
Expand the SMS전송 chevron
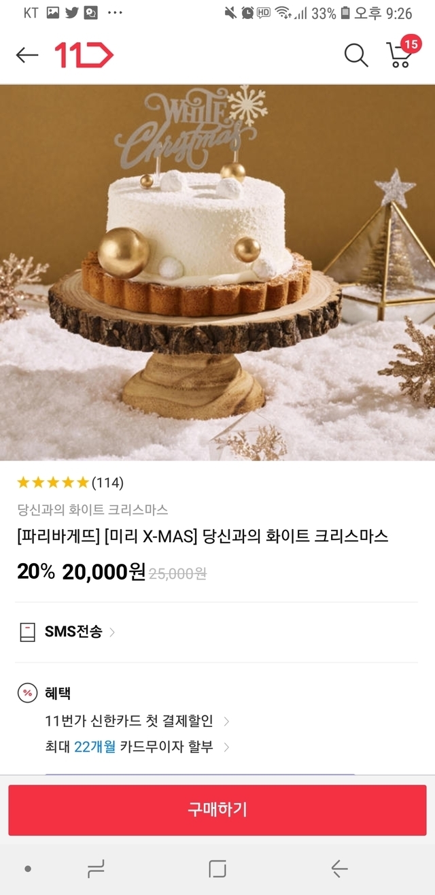[x=112, y=632]
